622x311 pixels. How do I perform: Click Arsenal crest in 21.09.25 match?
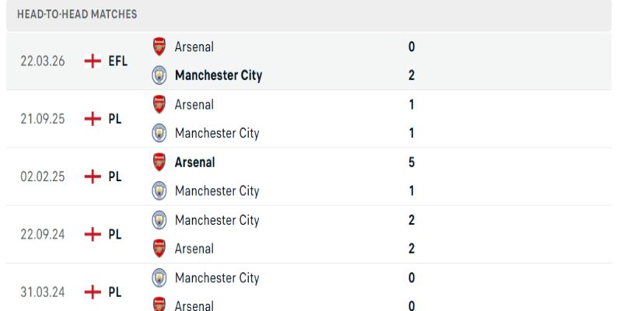[x=159, y=104]
